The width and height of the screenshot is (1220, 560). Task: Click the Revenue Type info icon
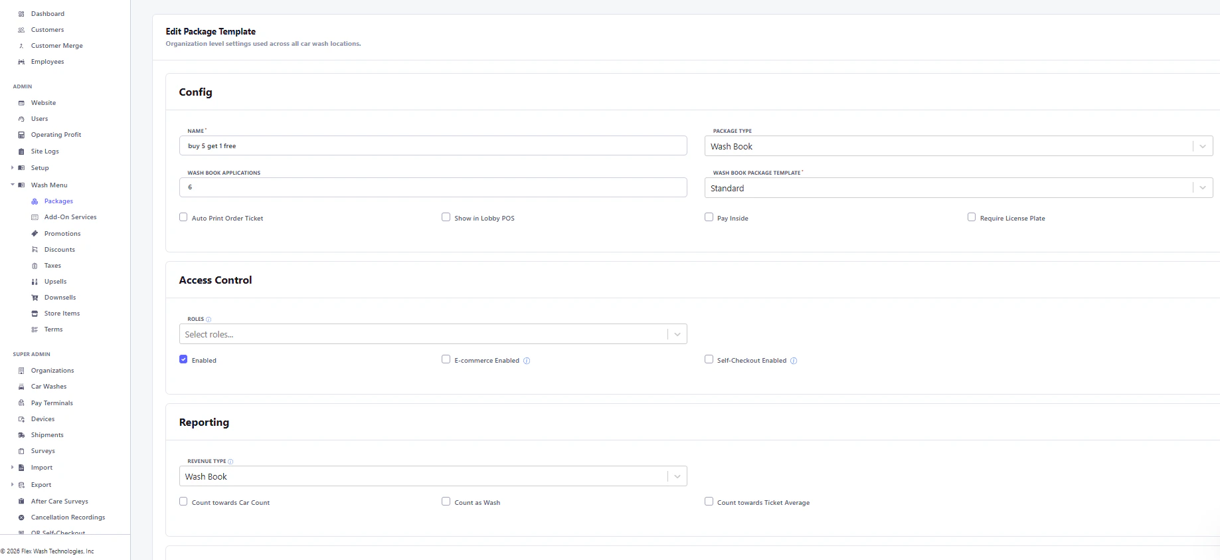(230, 462)
